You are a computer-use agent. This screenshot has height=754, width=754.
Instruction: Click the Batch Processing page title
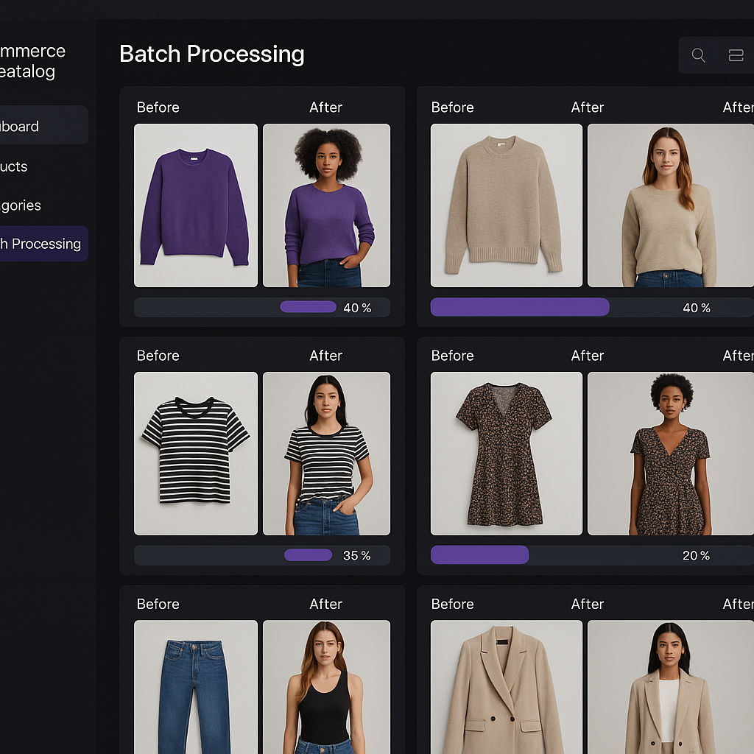tap(212, 54)
